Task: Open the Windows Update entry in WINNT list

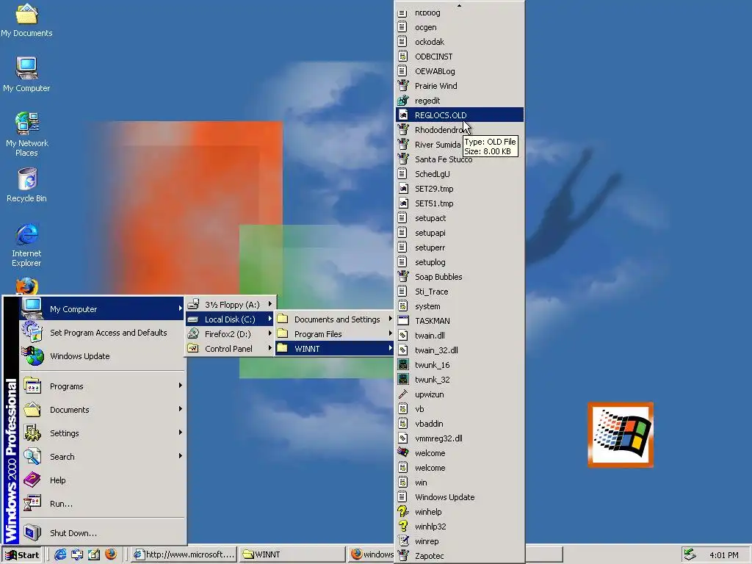Action: [x=460, y=497]
